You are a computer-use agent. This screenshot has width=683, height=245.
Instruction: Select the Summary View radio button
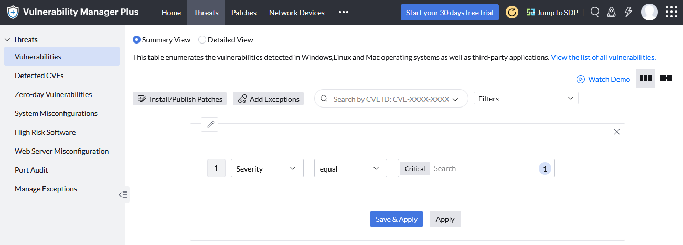pos(136,39)
